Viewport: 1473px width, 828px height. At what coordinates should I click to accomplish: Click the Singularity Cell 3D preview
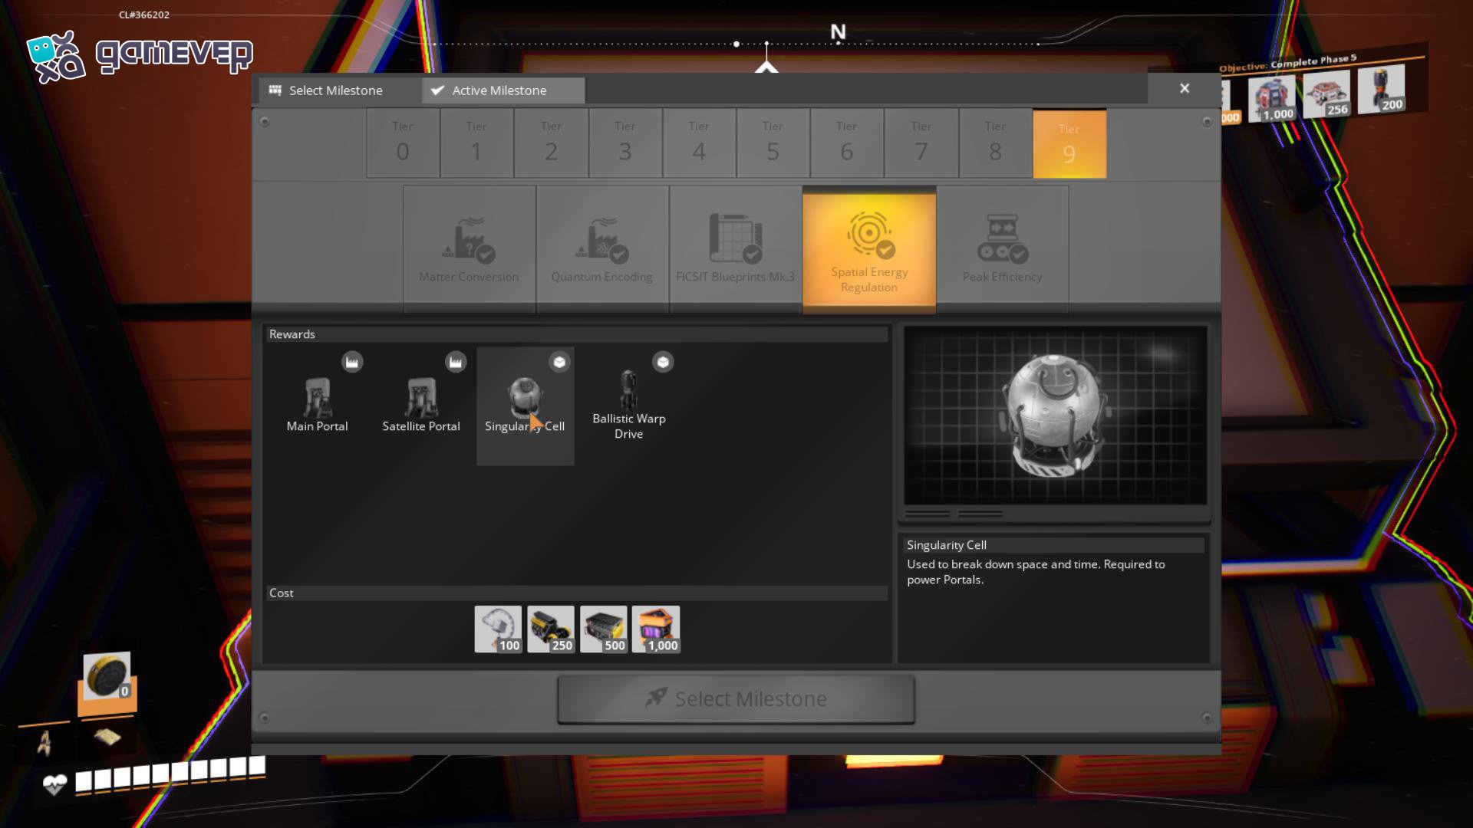(x=1056, y=416)
